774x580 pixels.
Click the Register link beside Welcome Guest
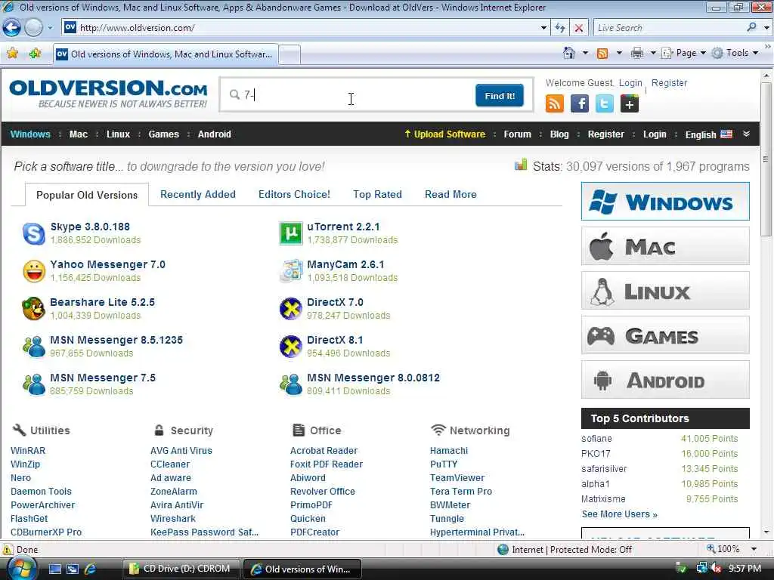669,83
